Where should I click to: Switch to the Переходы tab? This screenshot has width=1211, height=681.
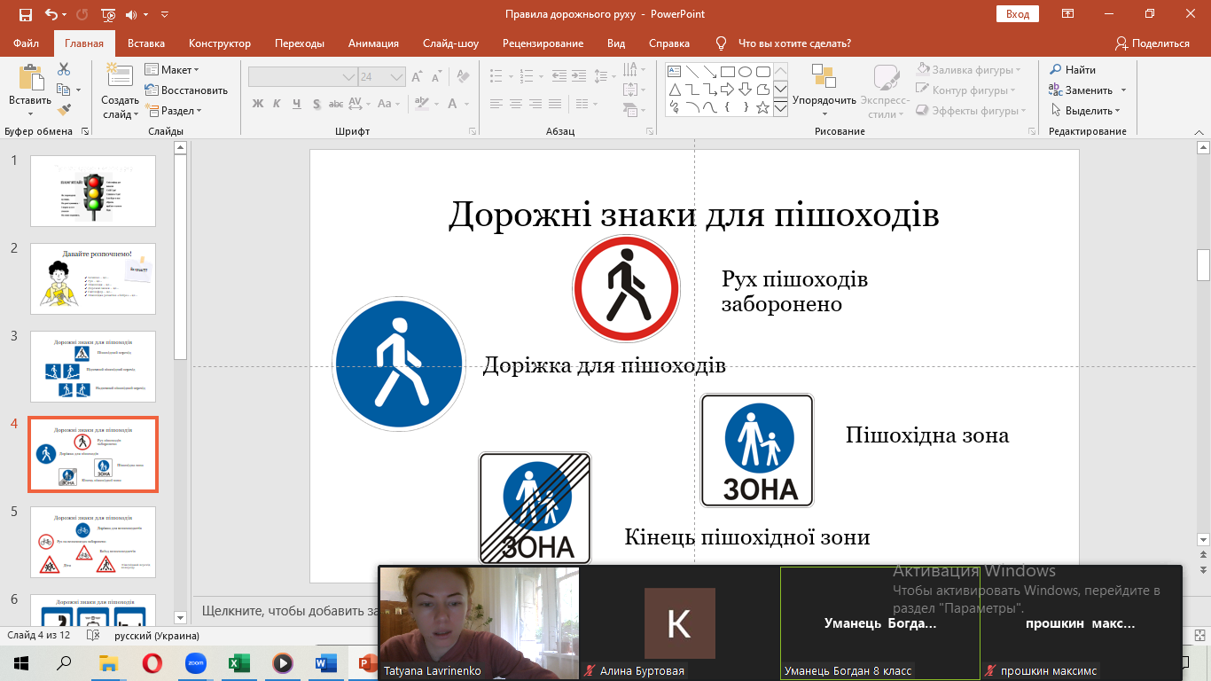click(x=300, y=43)
